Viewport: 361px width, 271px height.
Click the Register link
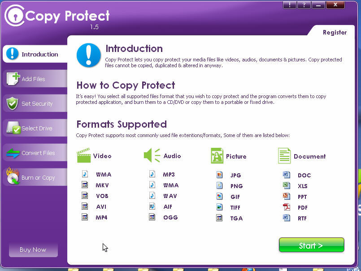click(335, 32)
